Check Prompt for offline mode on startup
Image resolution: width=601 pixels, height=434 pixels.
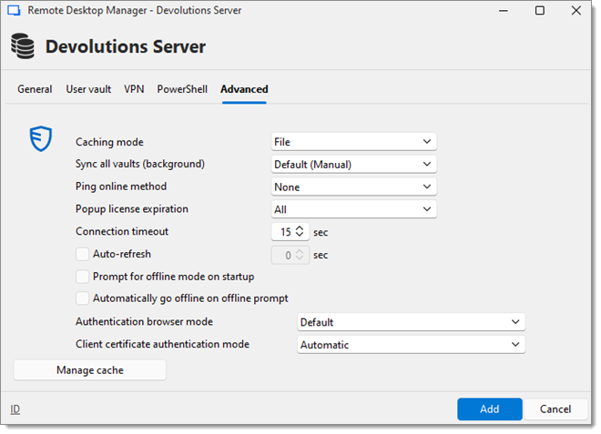83,277
